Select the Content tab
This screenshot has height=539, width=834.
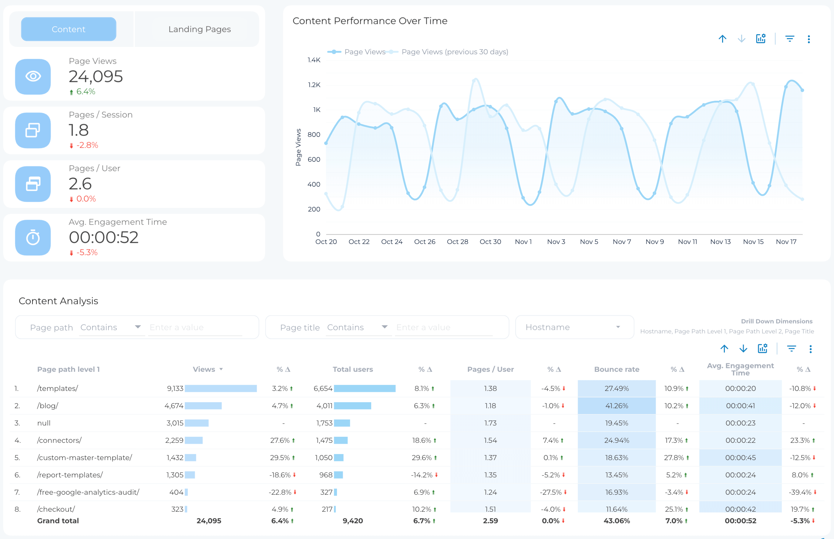69,29
